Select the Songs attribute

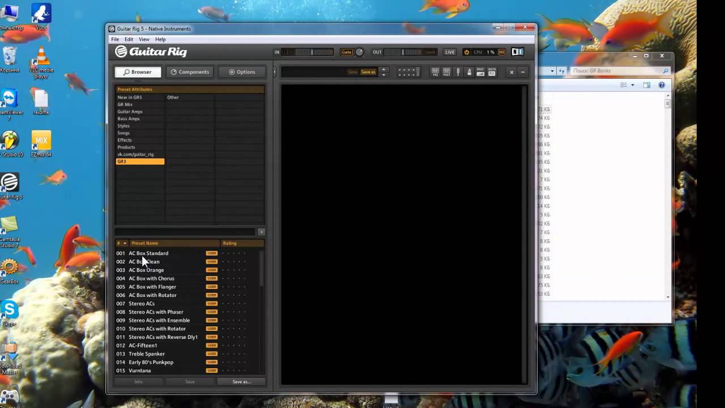pos(140,133)
